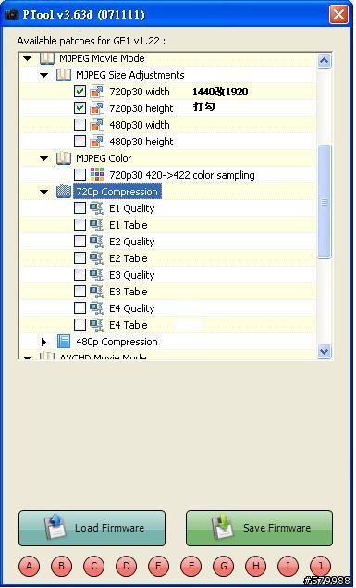Close the PTool window
Image resolution: width=356 pixels, height=588 pixels.
coord(338,15)
